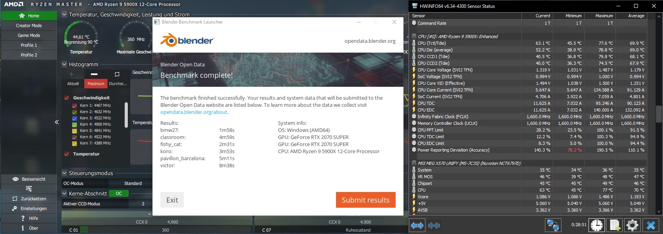
Task: Click HWiNFO network computers icon
Action: tap(553, 225)
